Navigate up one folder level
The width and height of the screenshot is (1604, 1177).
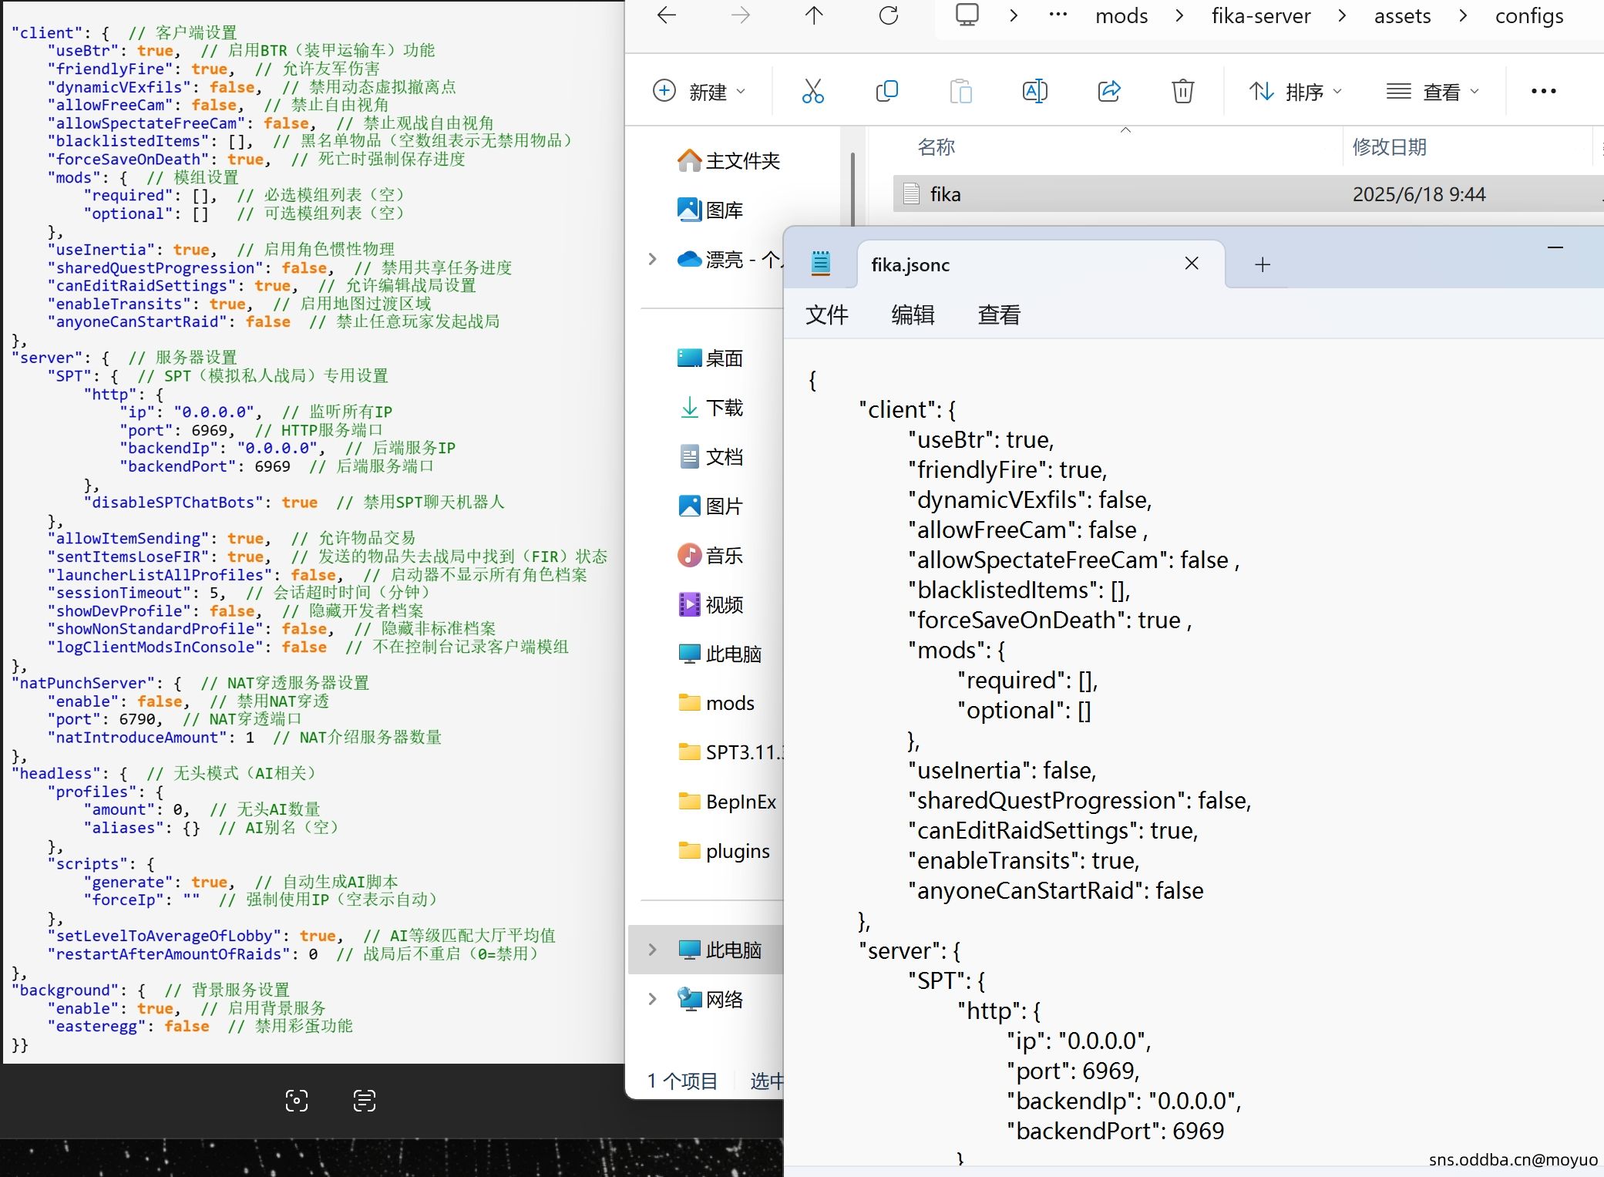[x=814, y=15]
